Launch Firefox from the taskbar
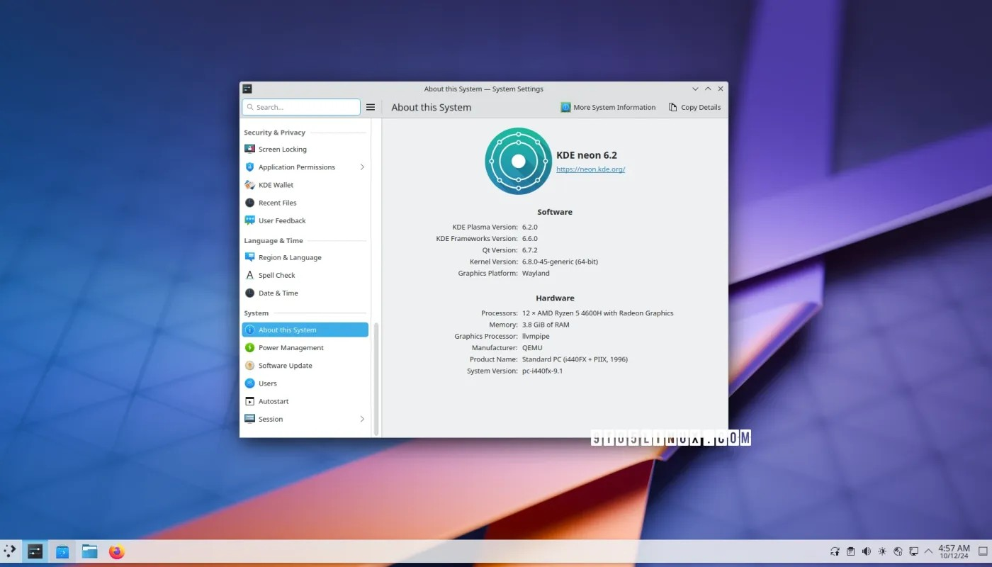Screen dimensions: 992x567 pos(116,551)
